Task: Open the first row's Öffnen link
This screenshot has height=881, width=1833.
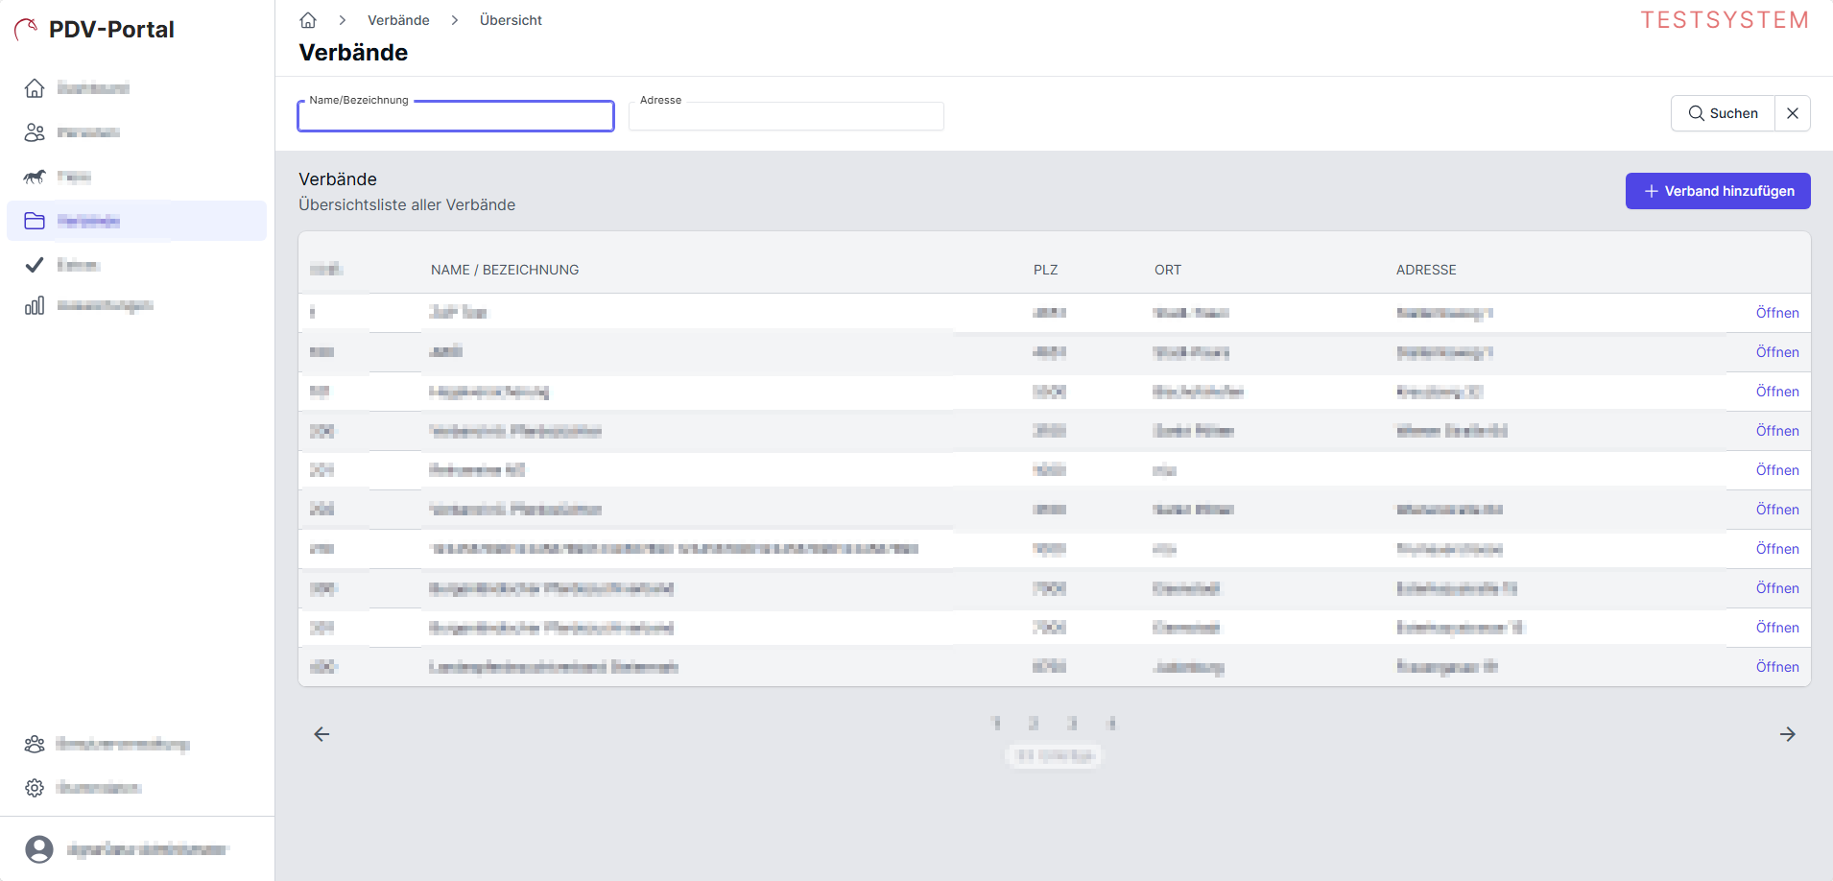Action: click(x=1776, y=313)
